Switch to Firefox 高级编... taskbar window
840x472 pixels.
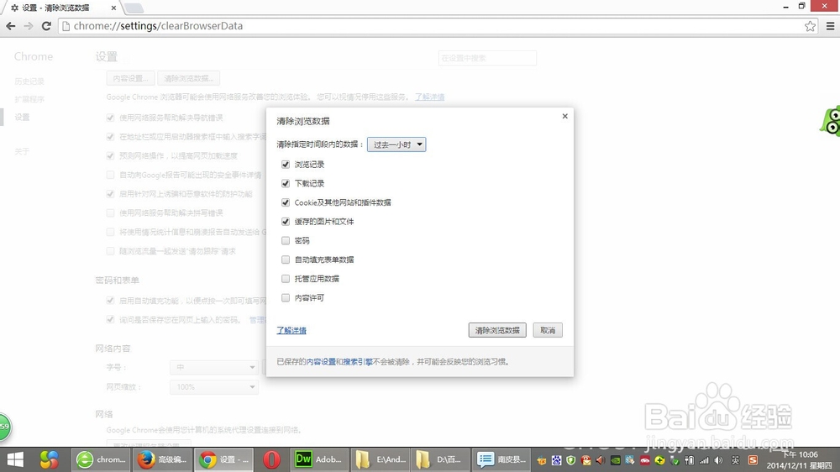(x=162, y=459)
